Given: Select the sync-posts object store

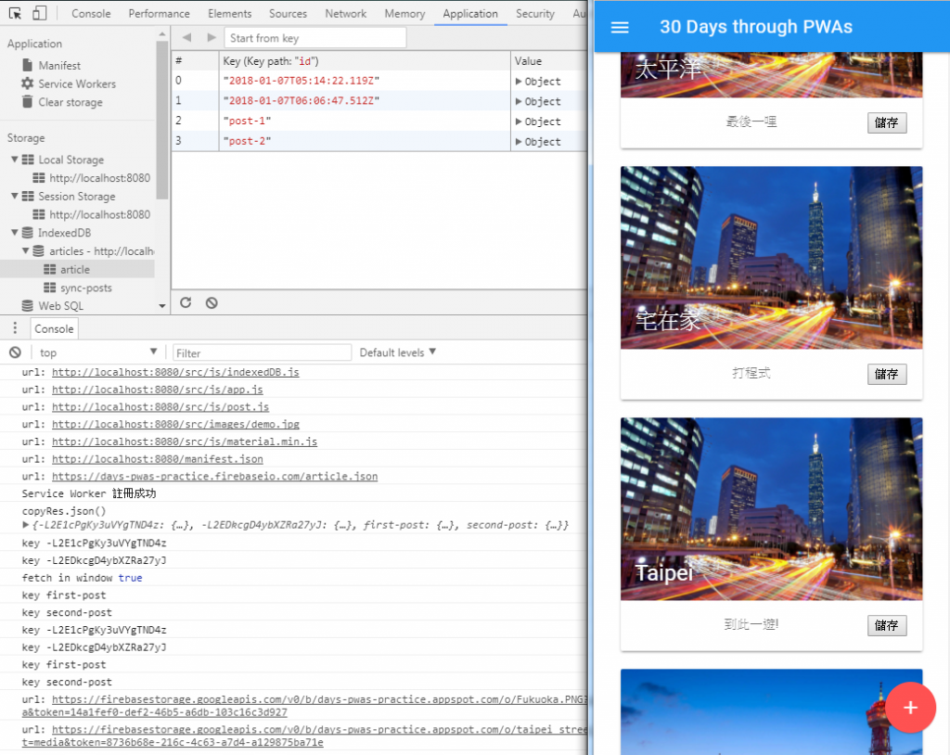Looking at the screenshot, I should tap(85, 288).
